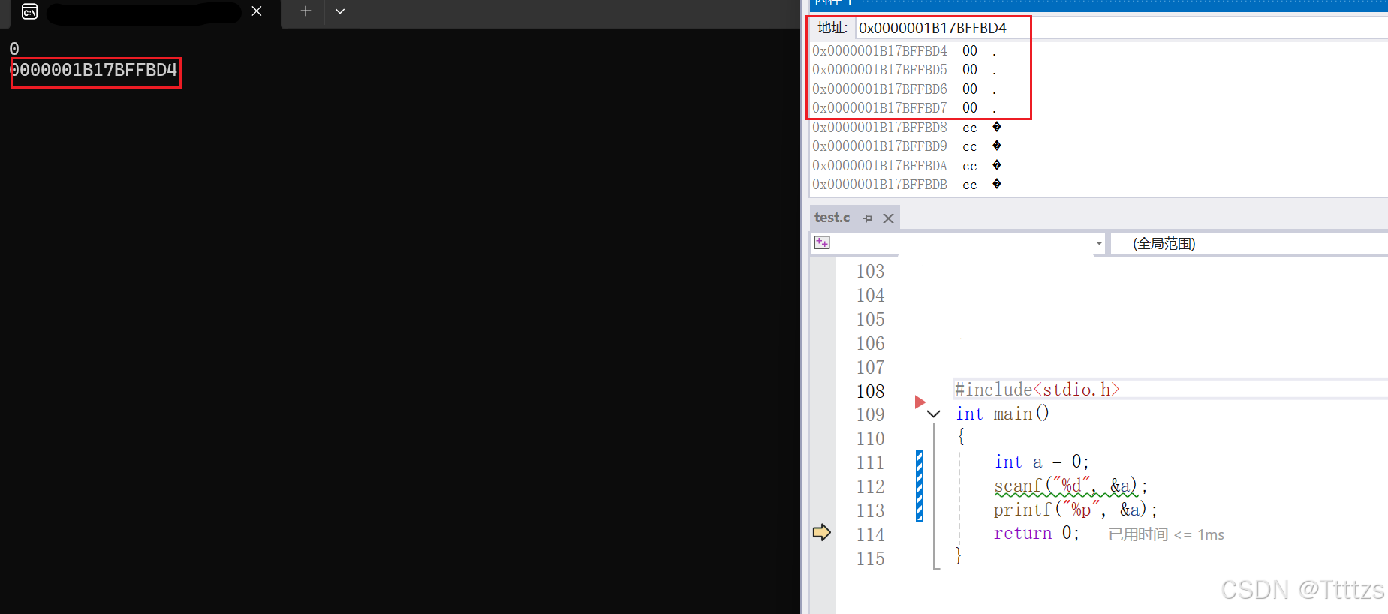Image resolution: width=1388 pixels, height=614 pixels.
Task: Click the int main() code line
Action: click(x=1002, y=414)
